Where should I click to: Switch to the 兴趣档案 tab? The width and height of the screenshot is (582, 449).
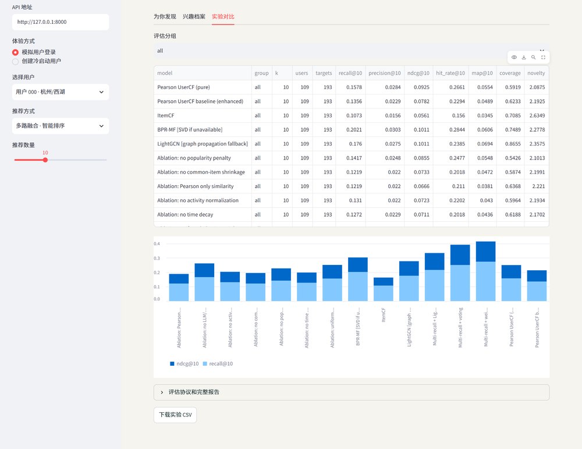194,17
